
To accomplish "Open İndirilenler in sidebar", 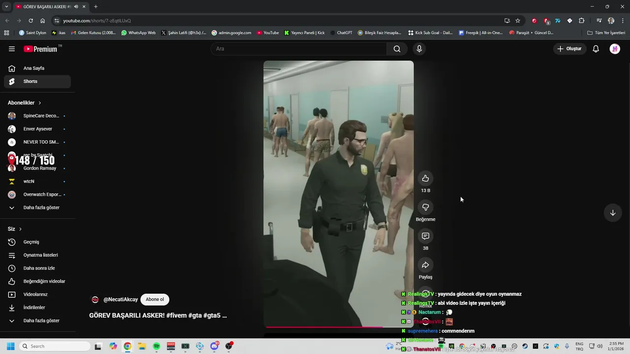I will click(x=37, y=307).
